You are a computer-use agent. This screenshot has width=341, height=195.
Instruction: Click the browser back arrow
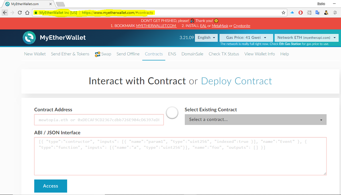pos(5,13)
